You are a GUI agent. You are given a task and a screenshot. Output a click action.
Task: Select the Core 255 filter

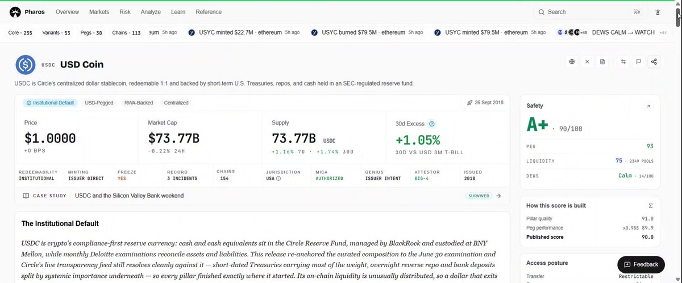(20, 33)
